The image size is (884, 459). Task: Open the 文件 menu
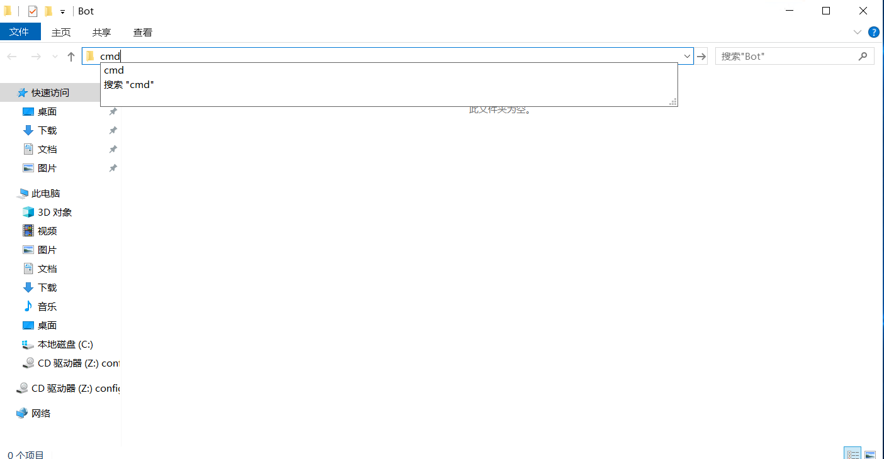click(20, 32)
